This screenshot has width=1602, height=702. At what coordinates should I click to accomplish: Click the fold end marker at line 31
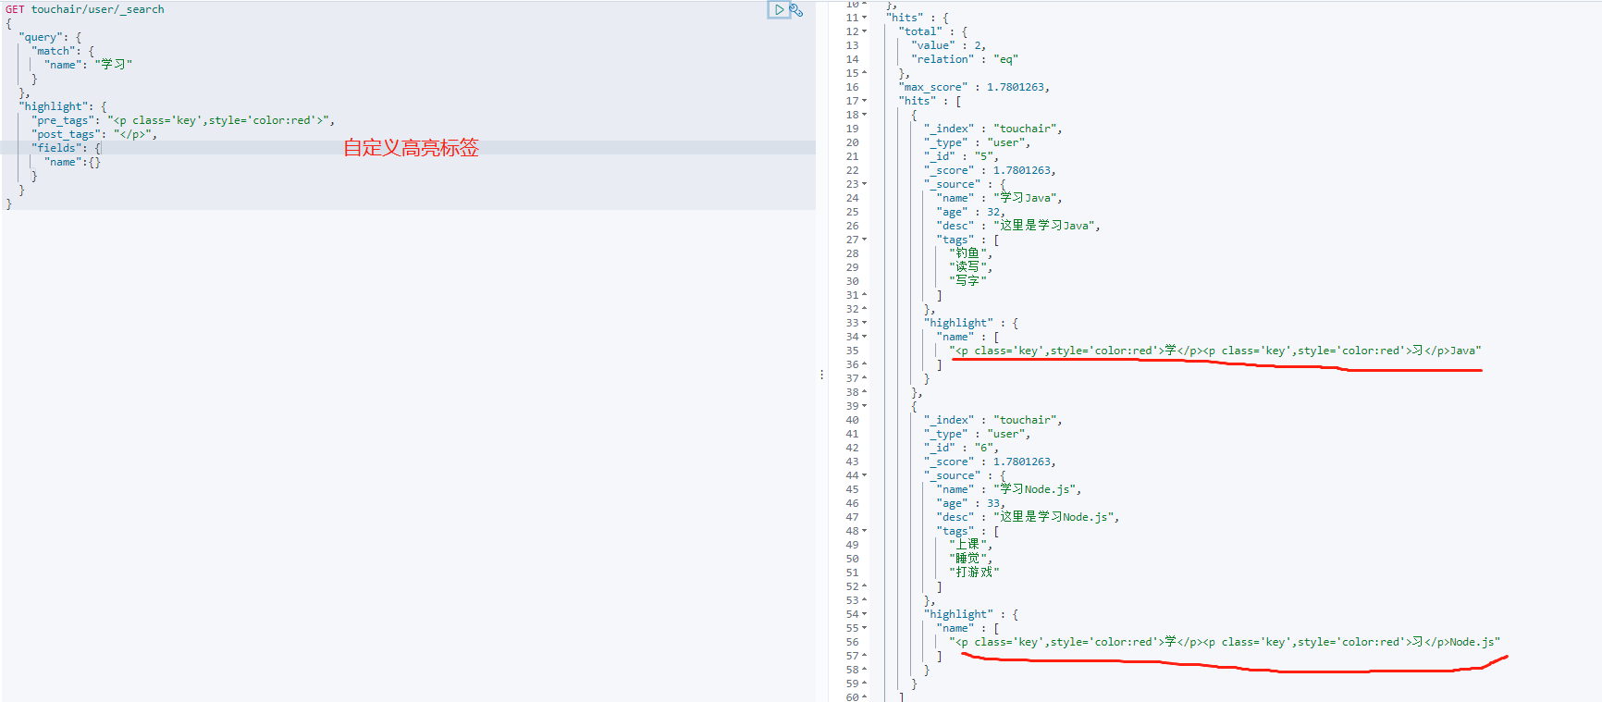pyautogui.click(x=865, y=295)
